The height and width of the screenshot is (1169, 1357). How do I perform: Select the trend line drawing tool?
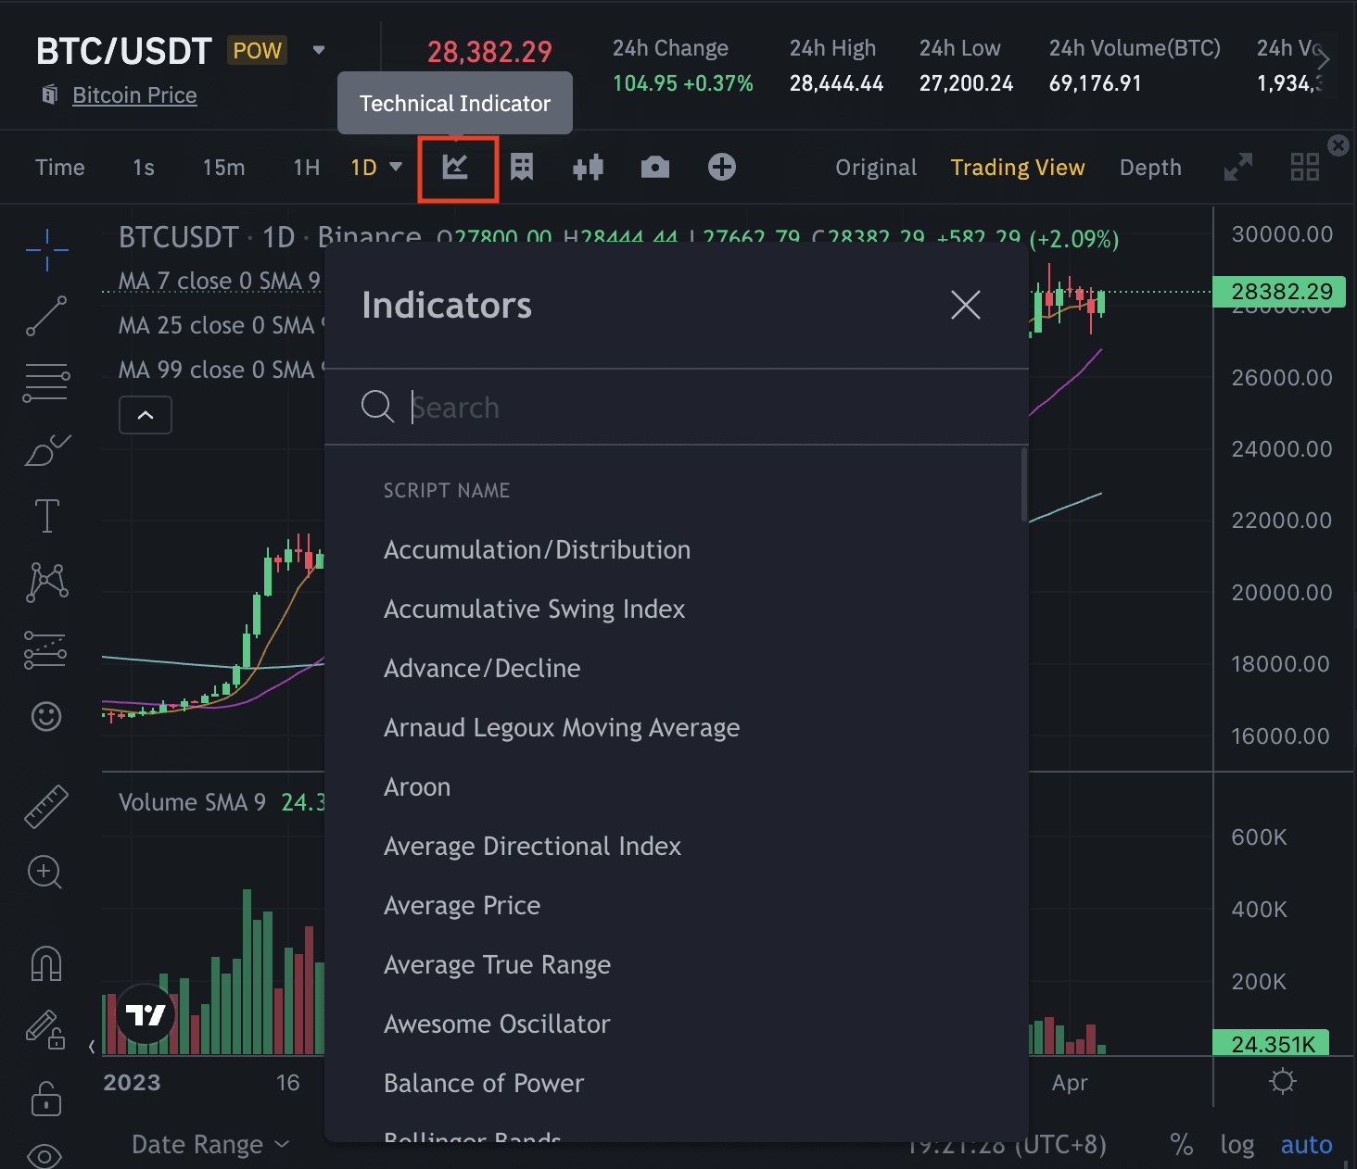(46, 316)
